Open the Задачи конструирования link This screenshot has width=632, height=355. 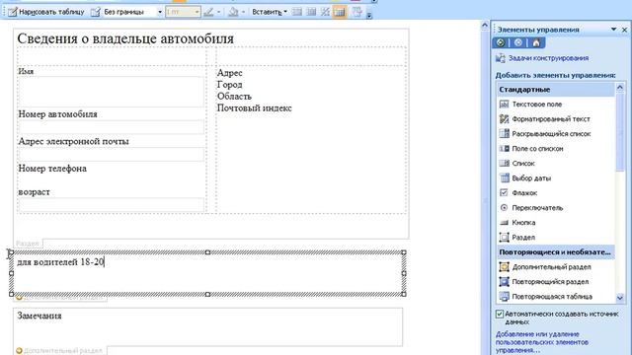click(548, 58)
